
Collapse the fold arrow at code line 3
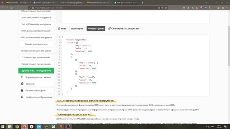[61, 43]
